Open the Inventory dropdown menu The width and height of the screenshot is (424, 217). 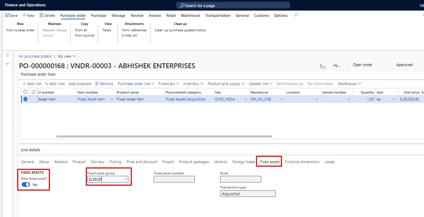point(193,84)
